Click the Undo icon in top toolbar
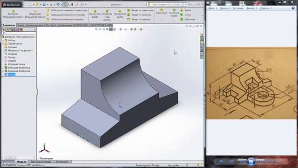This screenshot has height=168, width=298. point(58,4)
